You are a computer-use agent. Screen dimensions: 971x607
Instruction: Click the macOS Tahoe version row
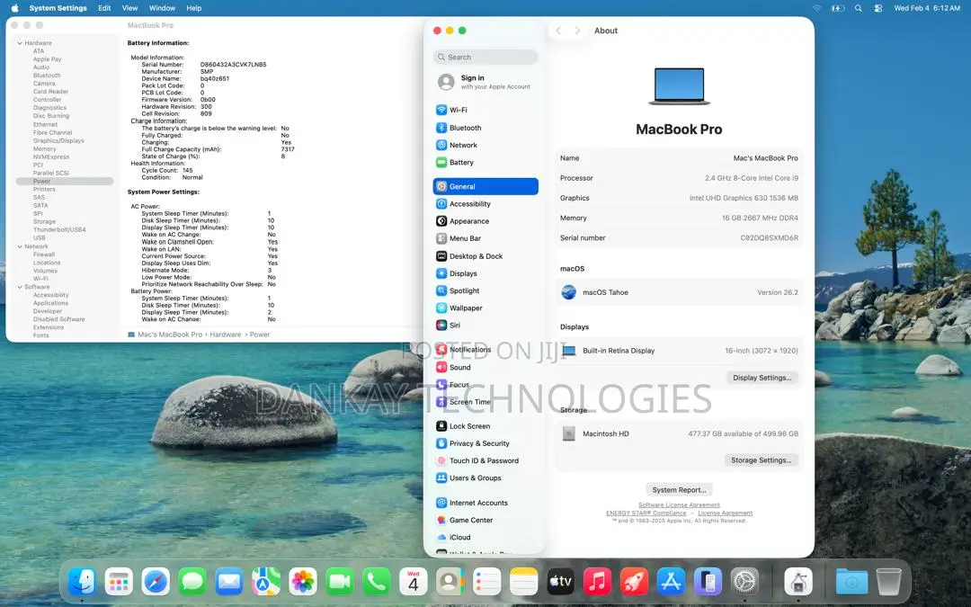tap(680, 292)
